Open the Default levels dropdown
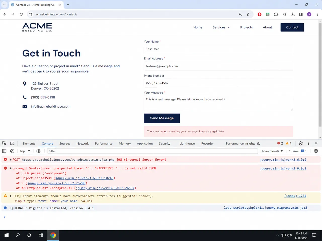 coord(271,151)
